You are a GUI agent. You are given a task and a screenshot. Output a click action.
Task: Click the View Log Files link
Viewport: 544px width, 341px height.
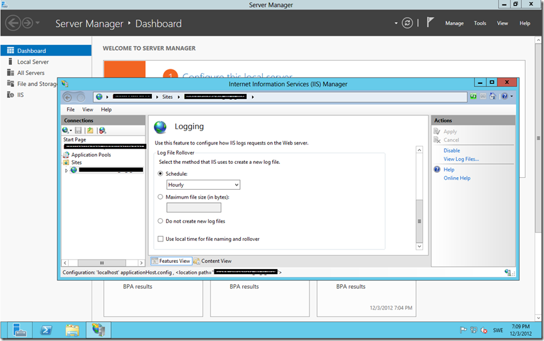click(461, 159)
